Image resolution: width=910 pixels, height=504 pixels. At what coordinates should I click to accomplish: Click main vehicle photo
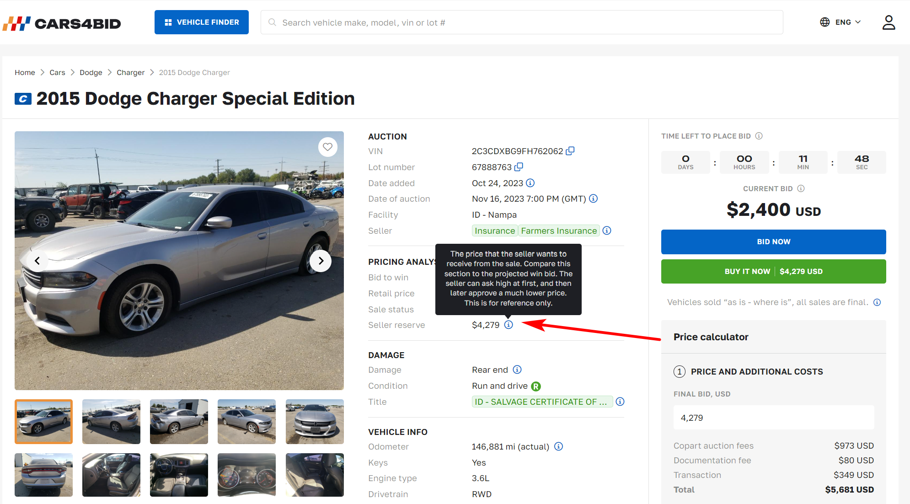179,261
